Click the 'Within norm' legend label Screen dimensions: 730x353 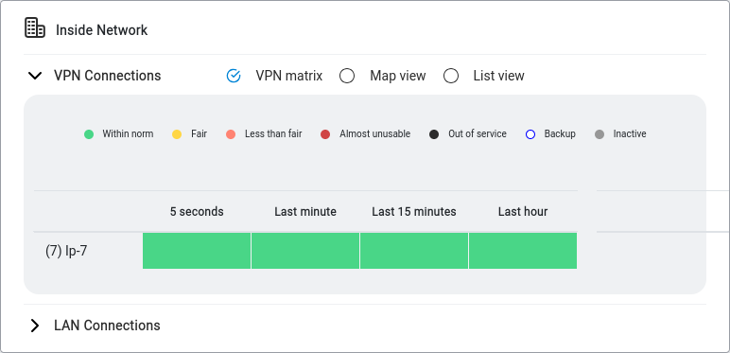[x=128, y=133]
